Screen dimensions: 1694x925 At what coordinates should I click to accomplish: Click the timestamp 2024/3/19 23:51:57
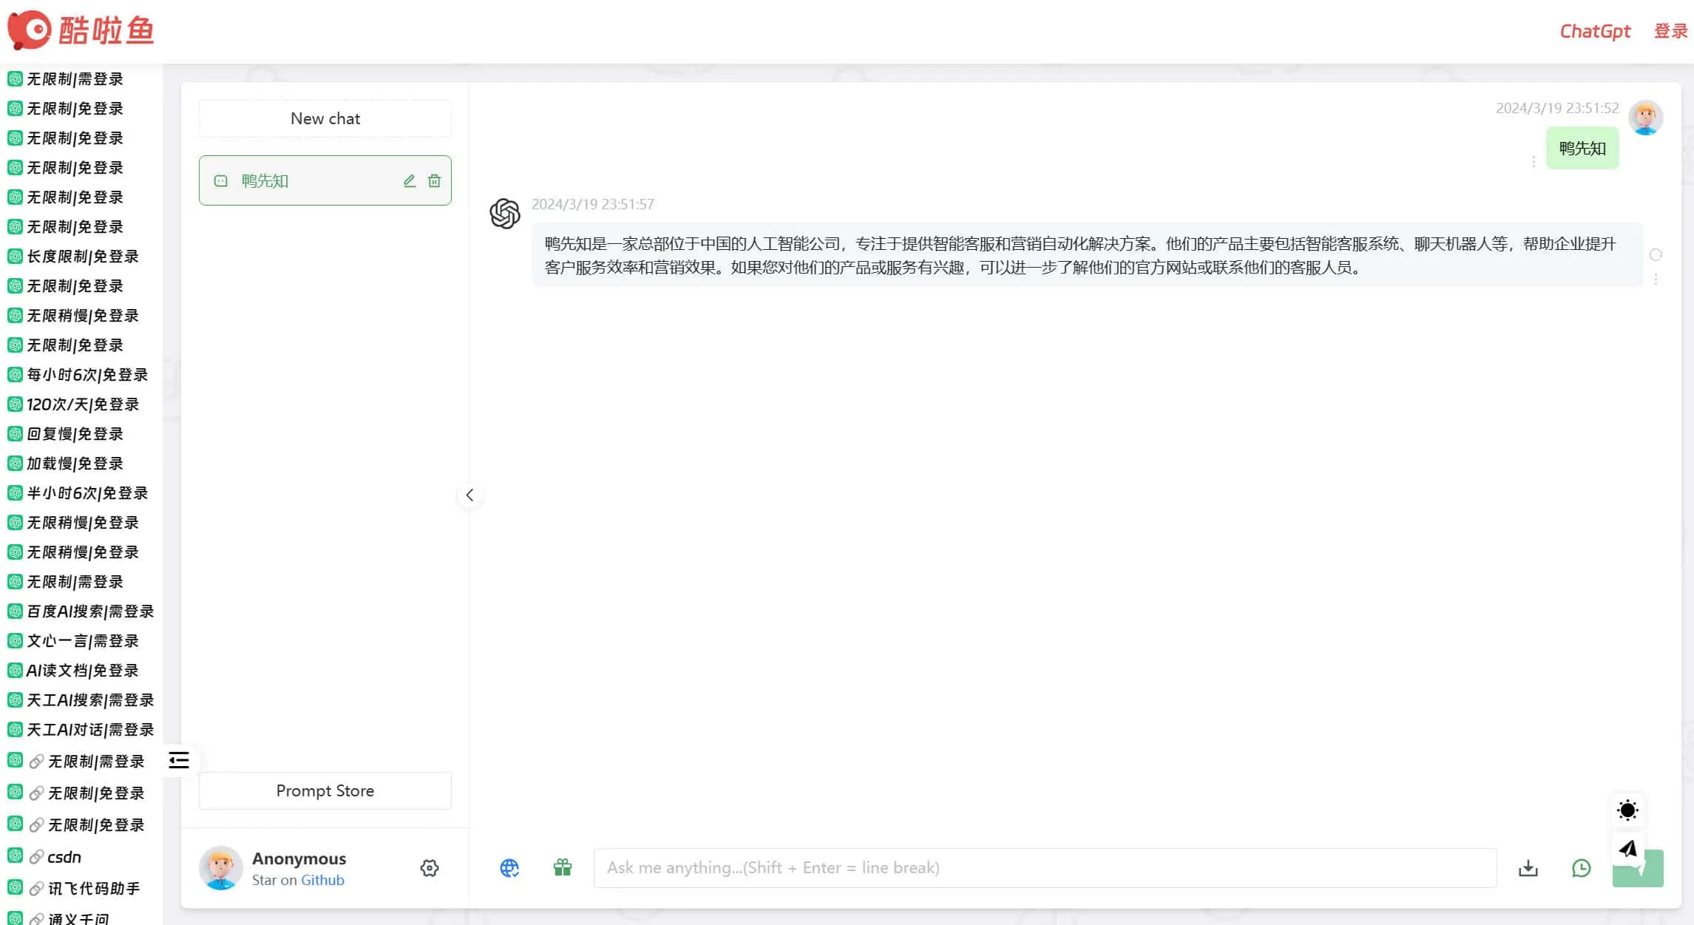(x=592, y=204)
